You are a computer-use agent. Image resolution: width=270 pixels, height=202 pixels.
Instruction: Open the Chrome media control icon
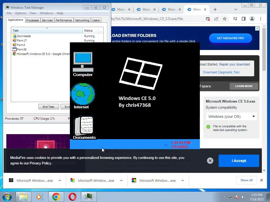click(235, 19)
